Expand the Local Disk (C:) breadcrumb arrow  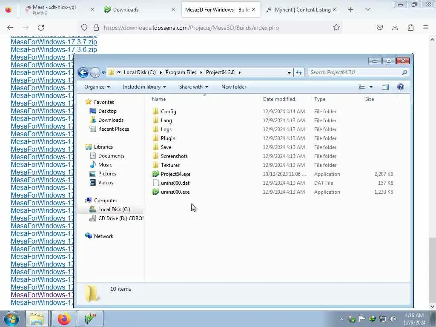point(161,72)
